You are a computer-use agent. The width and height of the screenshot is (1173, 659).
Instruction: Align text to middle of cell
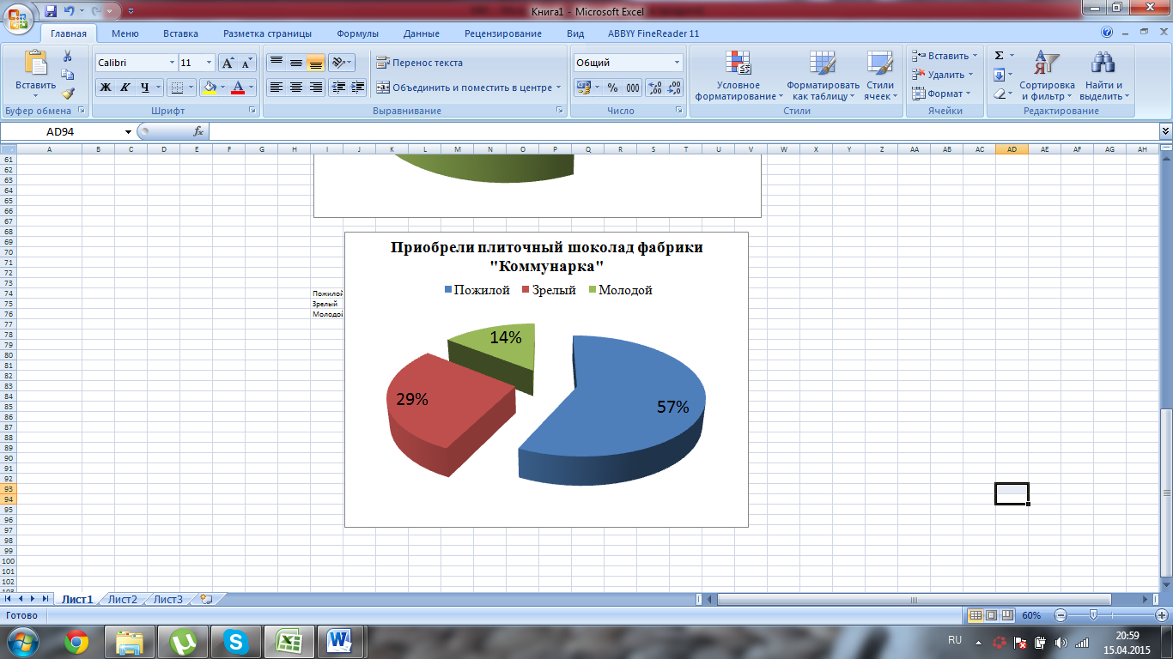[x=295, y=63]
